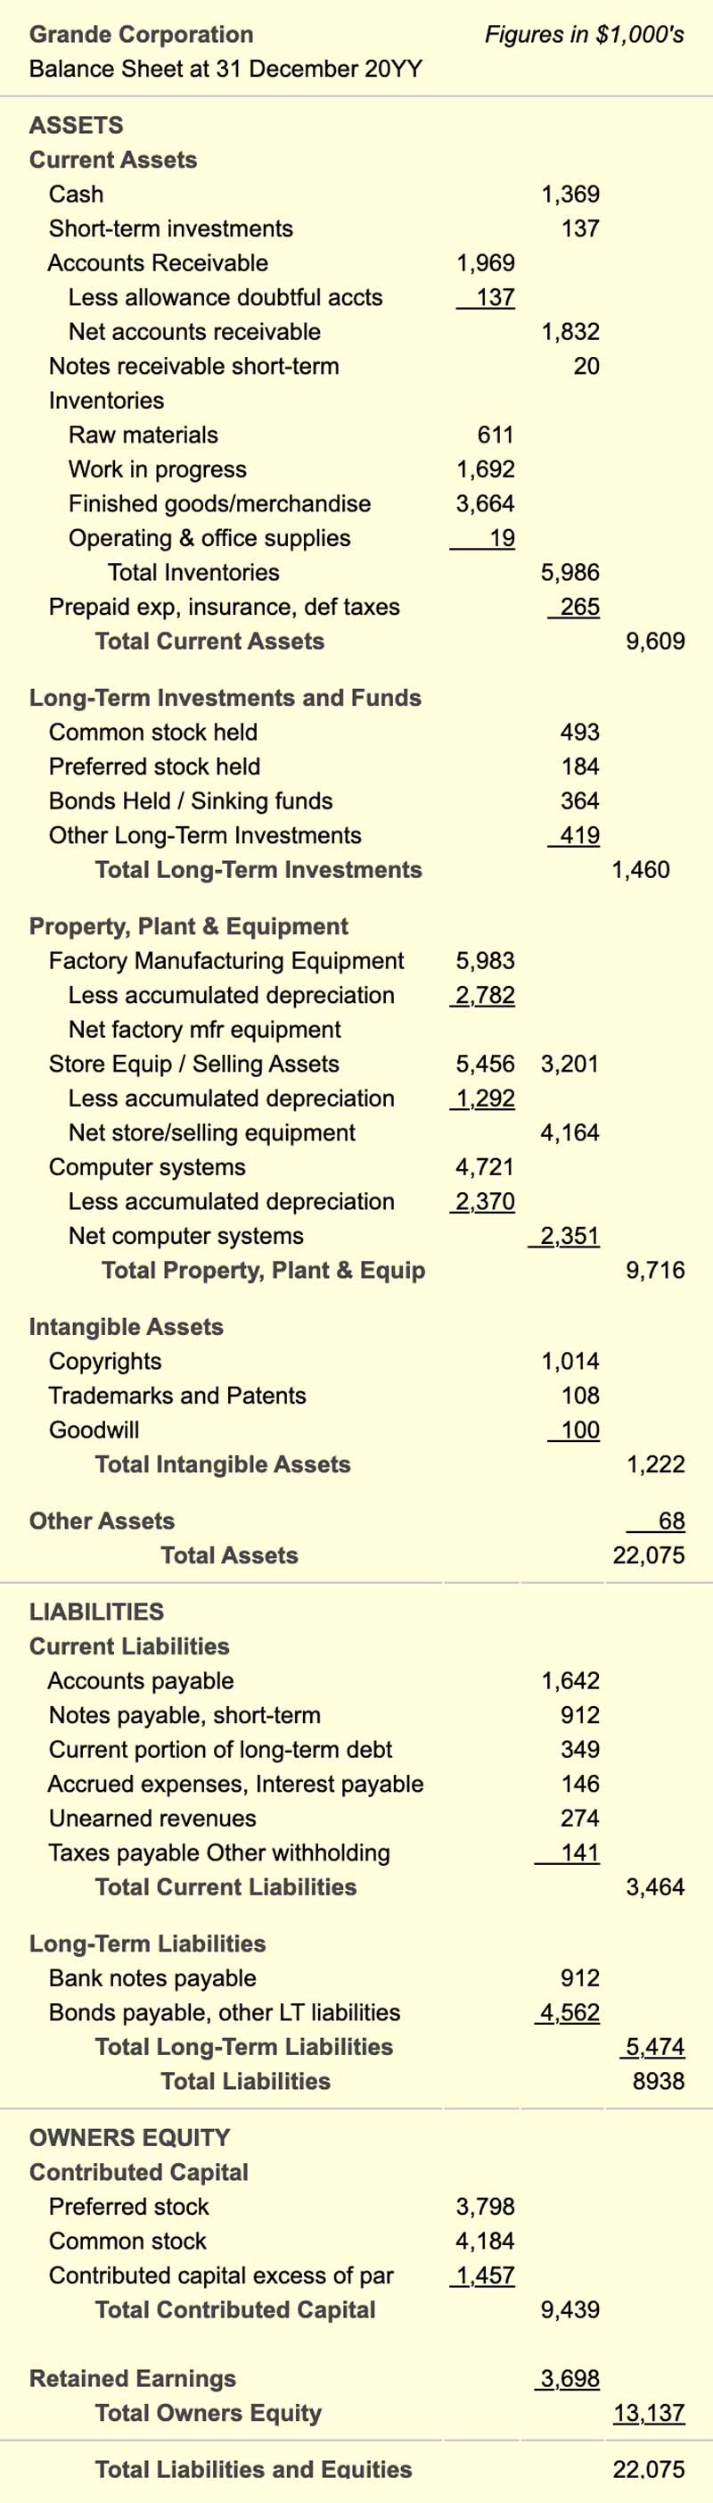Click the Factory Manufacturing Equipment label
The width and height of the screenshot is (713, 2503).
(226, 961)
